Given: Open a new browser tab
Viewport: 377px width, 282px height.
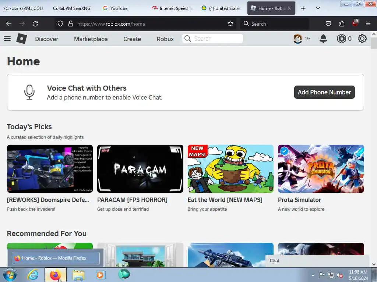Looking at the screenshot, I should pyautogui.click(x=303, y=8).
